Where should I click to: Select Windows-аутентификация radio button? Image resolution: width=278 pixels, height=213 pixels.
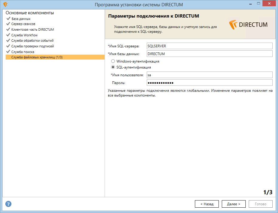(113, 61)
